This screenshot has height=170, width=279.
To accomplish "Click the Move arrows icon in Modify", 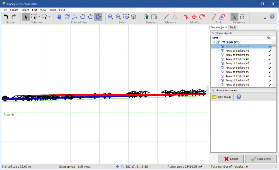I will tap(194, 17).
